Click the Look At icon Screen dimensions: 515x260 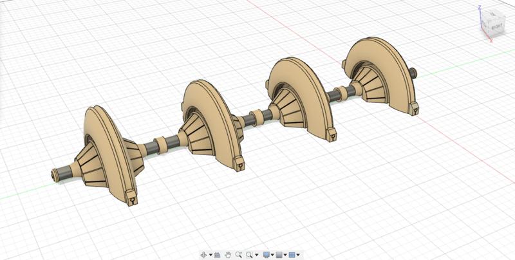[x=217, y=255]
